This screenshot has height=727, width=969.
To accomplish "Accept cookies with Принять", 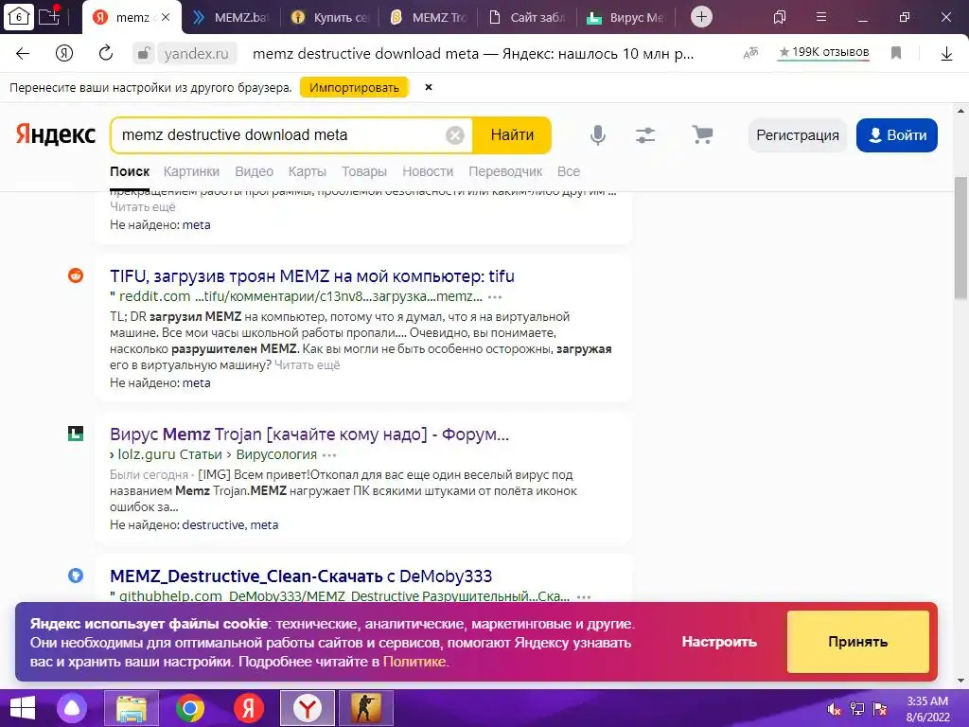I will click(x=857, y=642).
